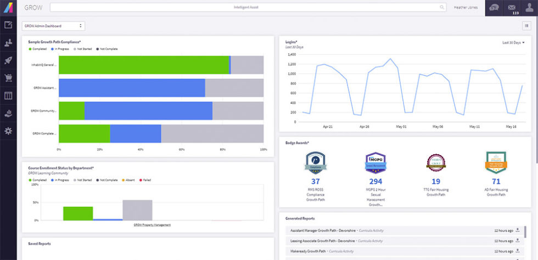
Task: Click green segment of GROW Community bar
Action: [x=72, y=110]
